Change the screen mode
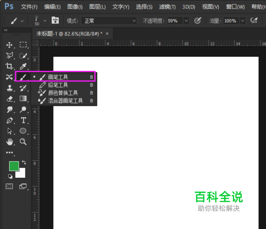The width and height of the screenshot is (266, 229). pos(23,186)
